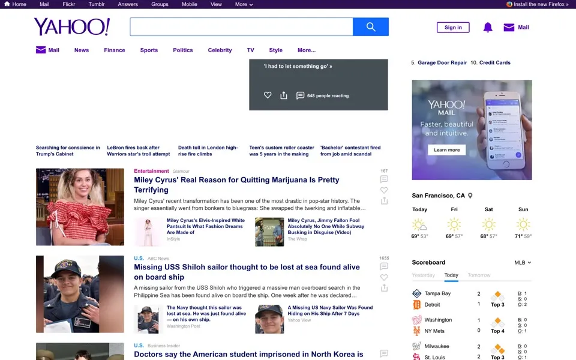Click the envelope Mail icon near Sign in
Screen dimensions: 576x360
[x=509, y=27]
